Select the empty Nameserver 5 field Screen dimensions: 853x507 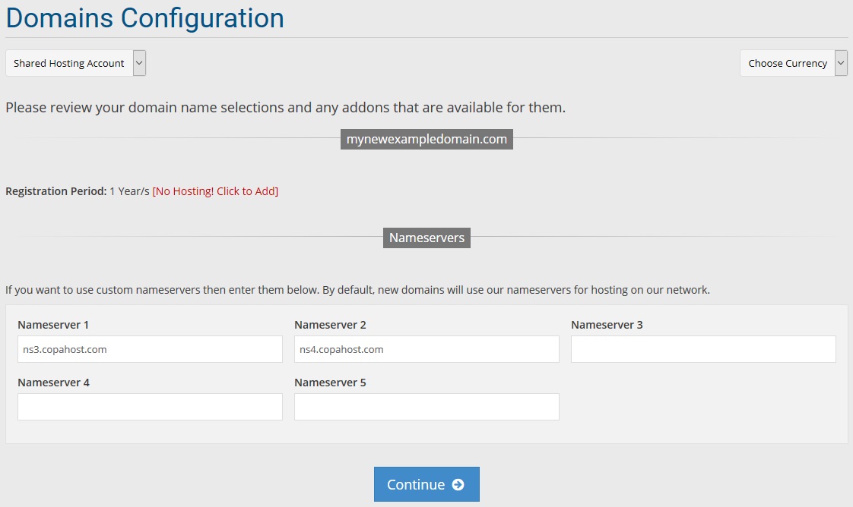tap(426, 407)
